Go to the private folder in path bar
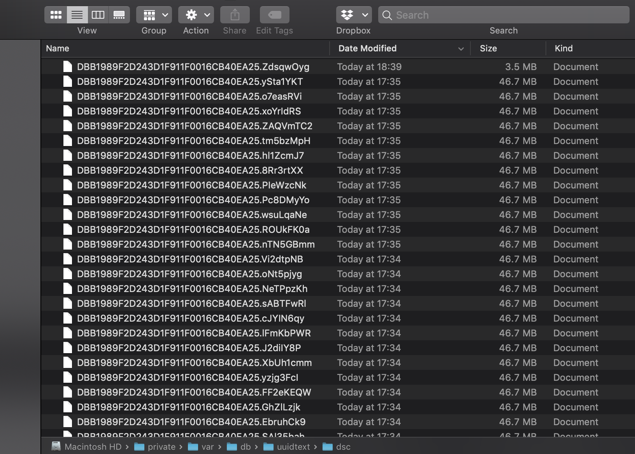Viewport: 635px width, 454px height. pyautogui.click(x=161, y=447)
